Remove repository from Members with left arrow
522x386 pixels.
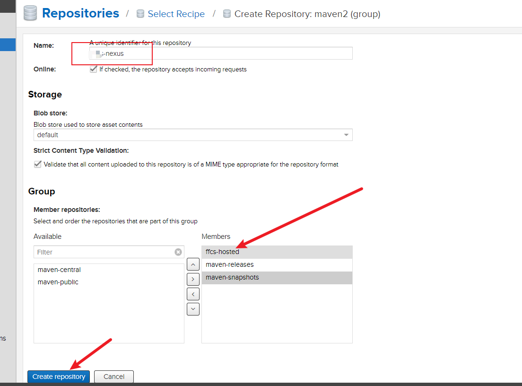193,294
